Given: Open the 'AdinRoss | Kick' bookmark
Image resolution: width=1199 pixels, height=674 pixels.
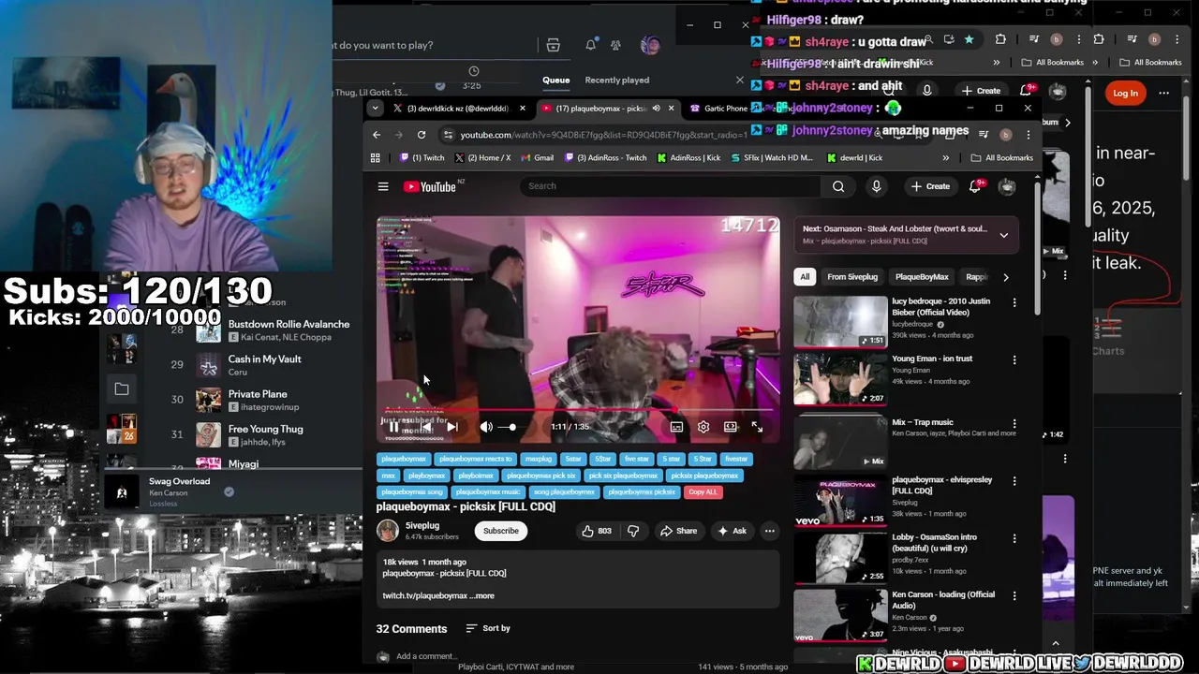Looking at the screenshot, I should coord(688,158).
